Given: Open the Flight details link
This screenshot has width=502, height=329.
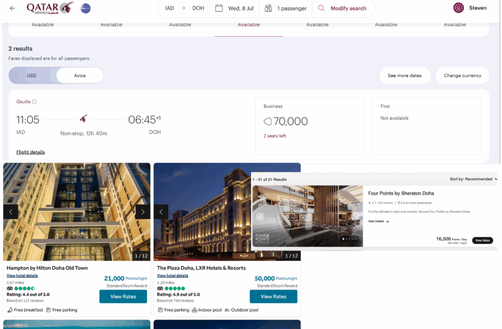Looking at the screenshot, I should coord(30,152).
